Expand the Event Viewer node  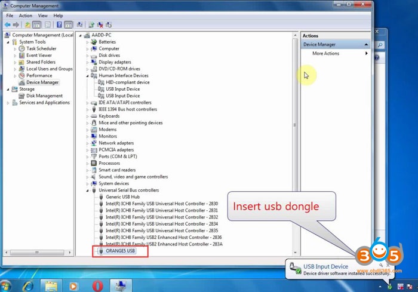pyautogui.click(x=15, y=56)
